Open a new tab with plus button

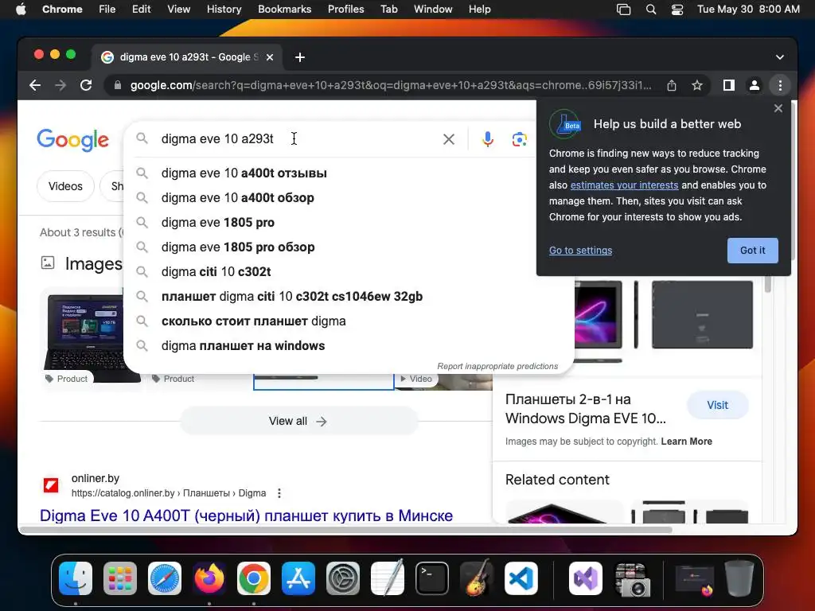[300, 57]
